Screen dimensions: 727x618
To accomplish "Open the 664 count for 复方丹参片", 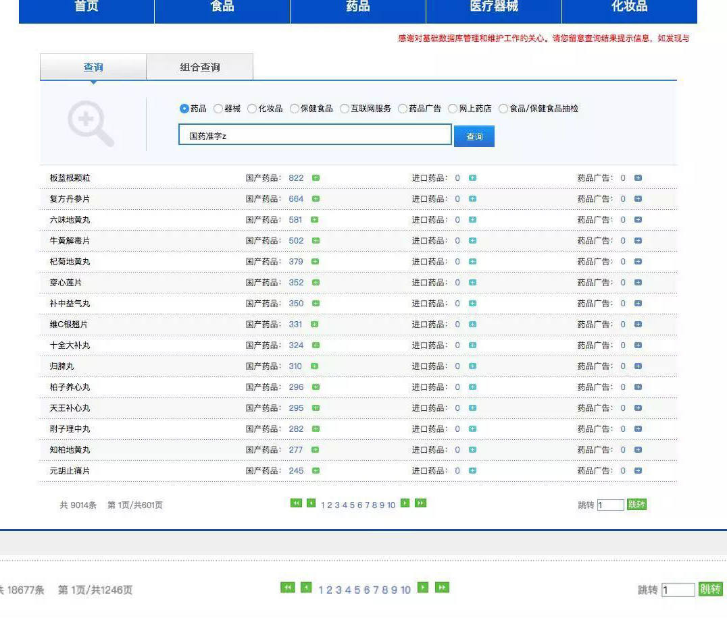I will (x=296, y=198).
